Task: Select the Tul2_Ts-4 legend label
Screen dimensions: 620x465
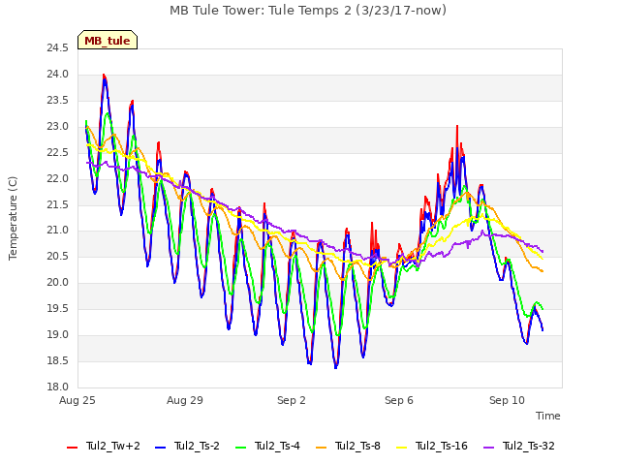Action: 278,446
